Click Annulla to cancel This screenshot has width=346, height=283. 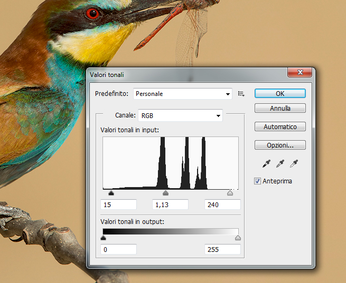tap(280, 109)
